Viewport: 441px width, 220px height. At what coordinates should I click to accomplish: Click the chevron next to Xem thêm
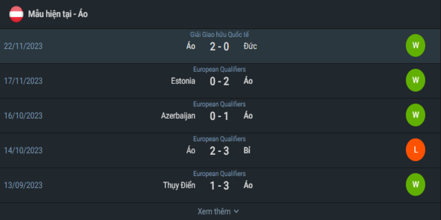coord(236,212)
